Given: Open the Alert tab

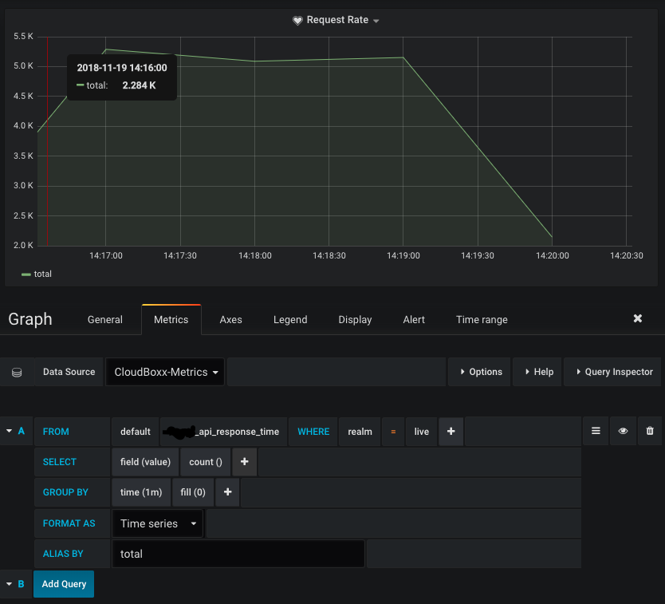Looking at the screenshot, I should (414, 319).
